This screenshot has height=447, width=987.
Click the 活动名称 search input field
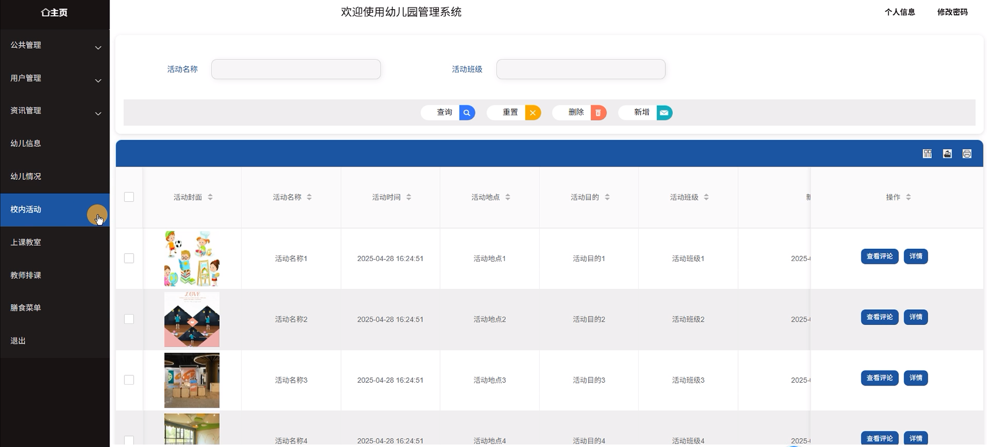coord(296,69)
